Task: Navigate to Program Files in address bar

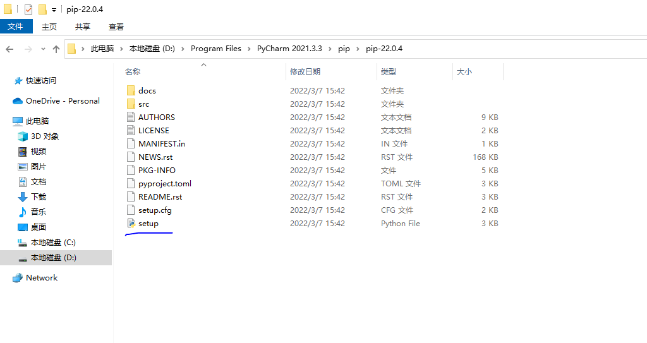Action: [216, 49]
